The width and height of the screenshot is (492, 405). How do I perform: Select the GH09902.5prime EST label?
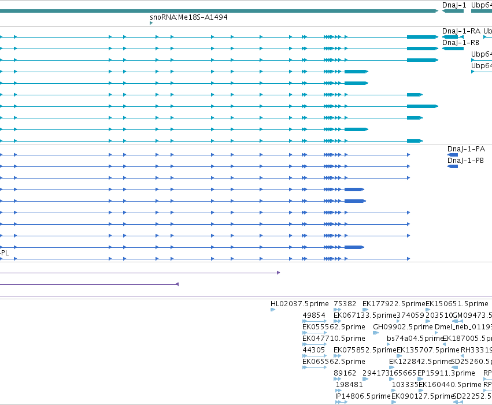pos(403,327)
